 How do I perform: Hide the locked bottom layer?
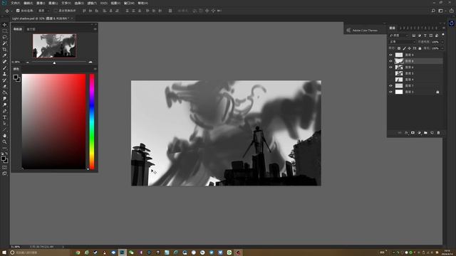(x=390, y=92)
